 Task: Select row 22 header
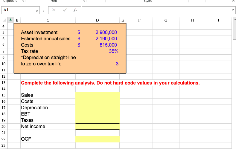pyautogui.click(x=4, y=139)
